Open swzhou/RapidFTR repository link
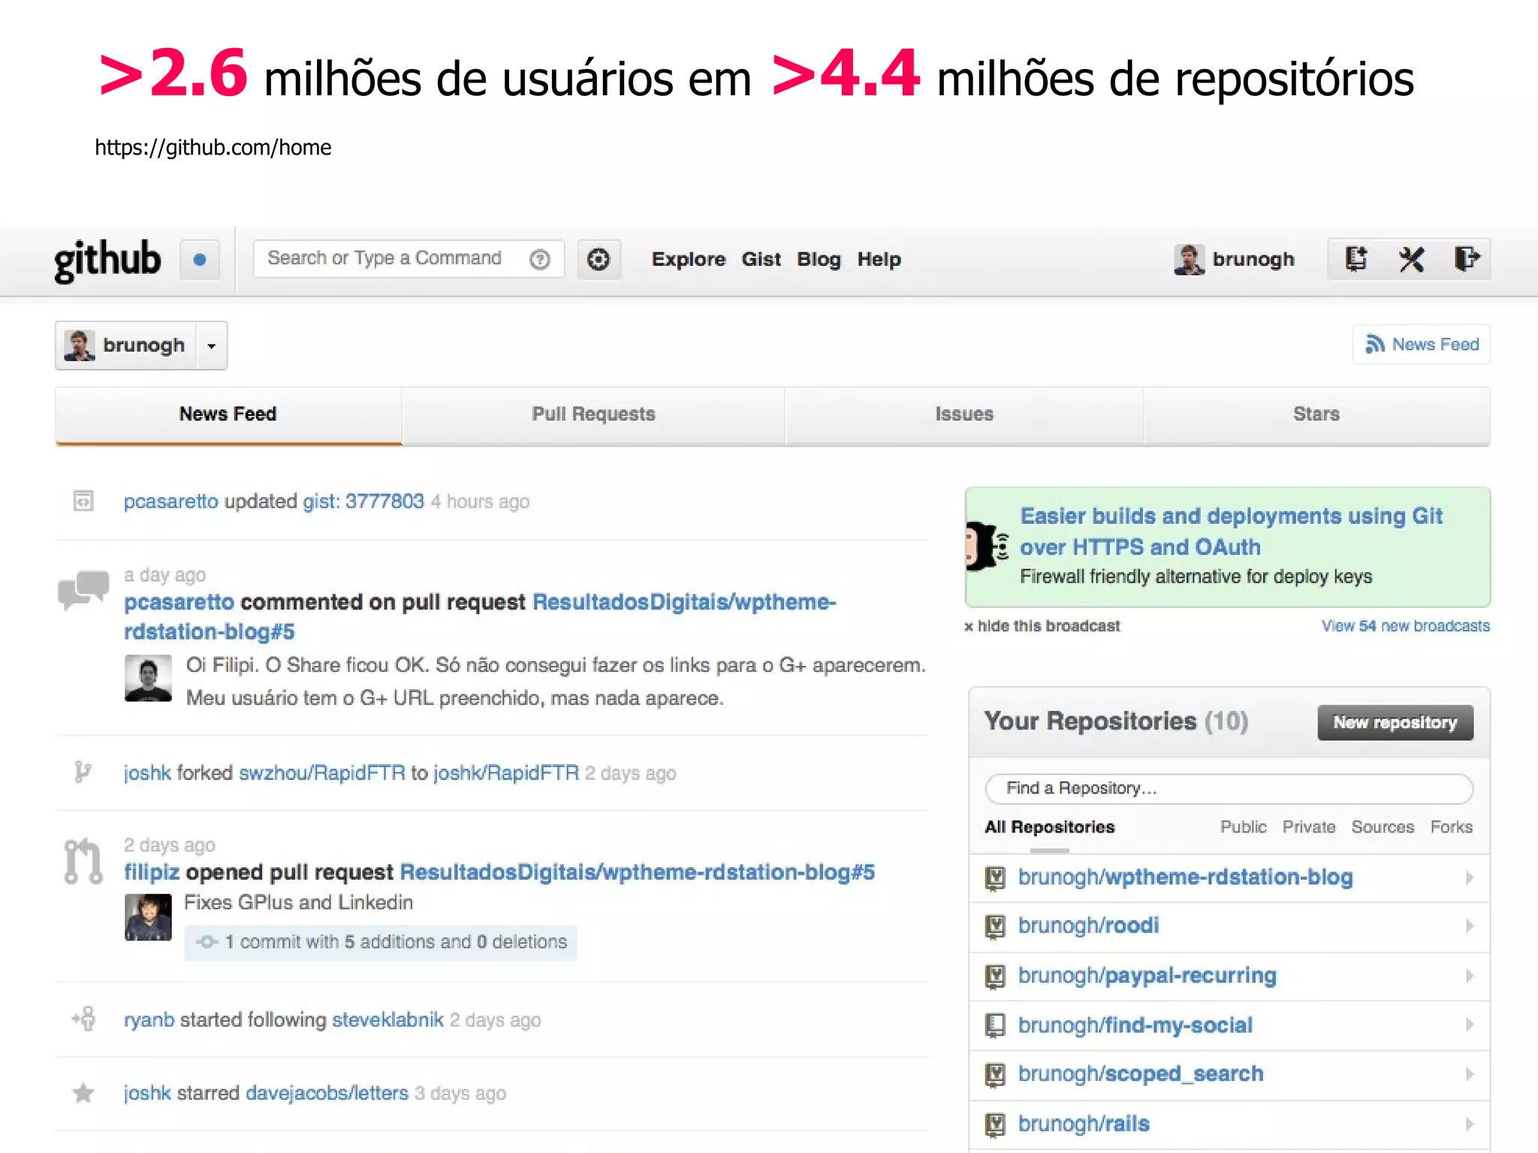 pos(321,772)
